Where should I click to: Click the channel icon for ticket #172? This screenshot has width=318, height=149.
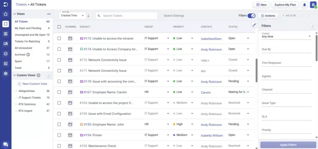click(70, 60)
